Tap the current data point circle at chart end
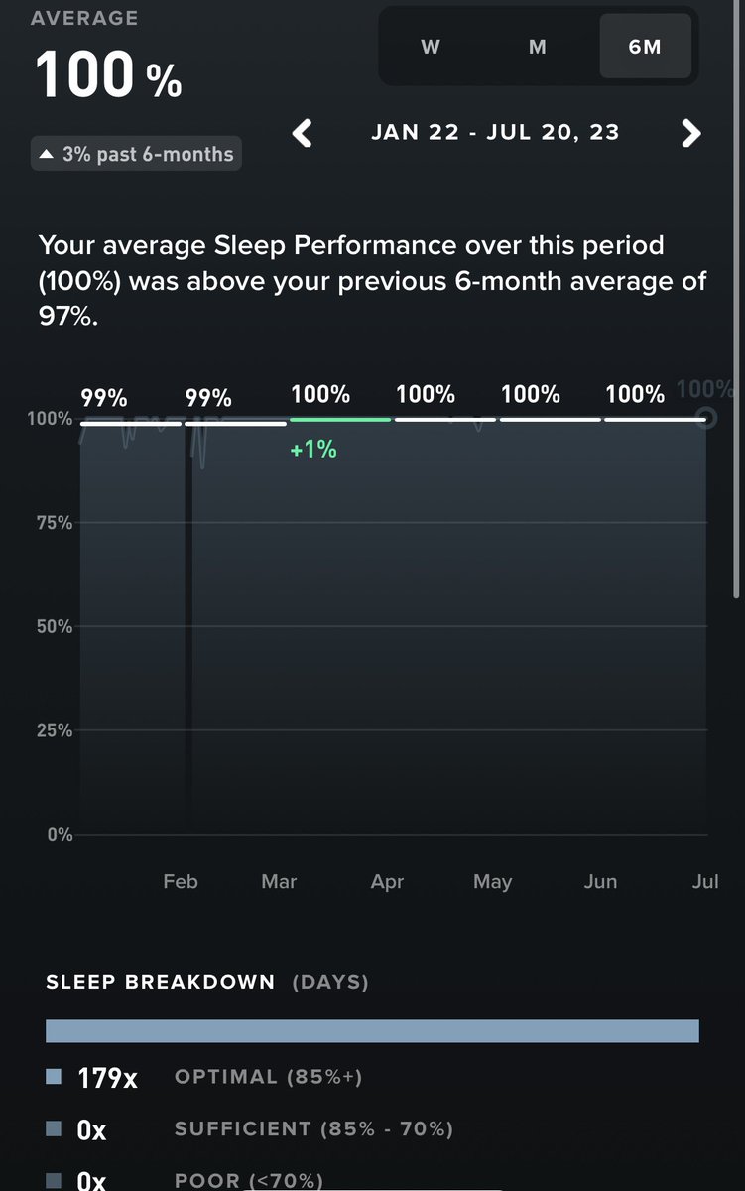745x1191 pixels. point(706,418)
